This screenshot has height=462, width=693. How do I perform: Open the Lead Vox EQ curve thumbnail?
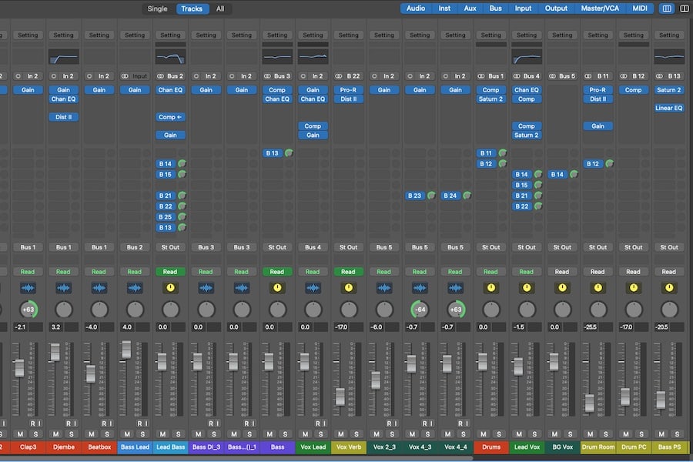[527, 57]
